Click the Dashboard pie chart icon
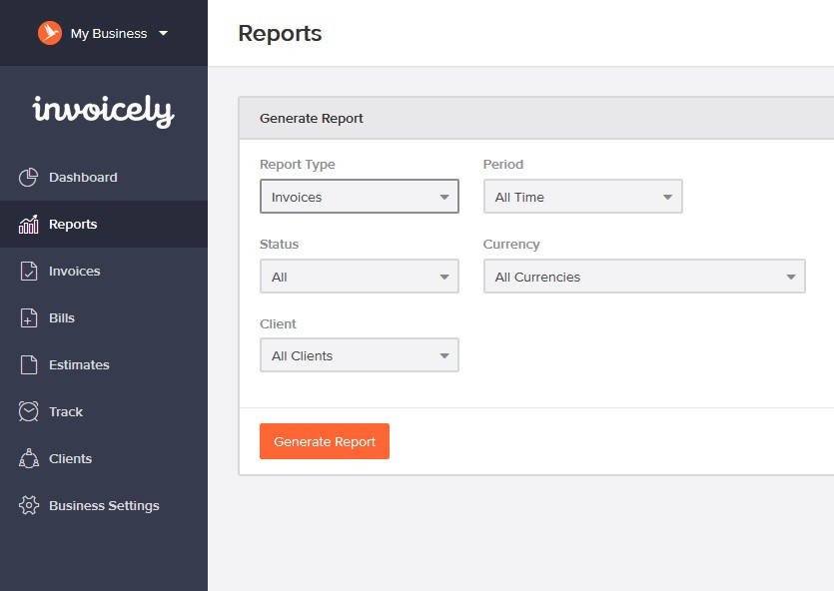Screen dimensions: 834x591 pyautogui.click(x=29, y=178)
